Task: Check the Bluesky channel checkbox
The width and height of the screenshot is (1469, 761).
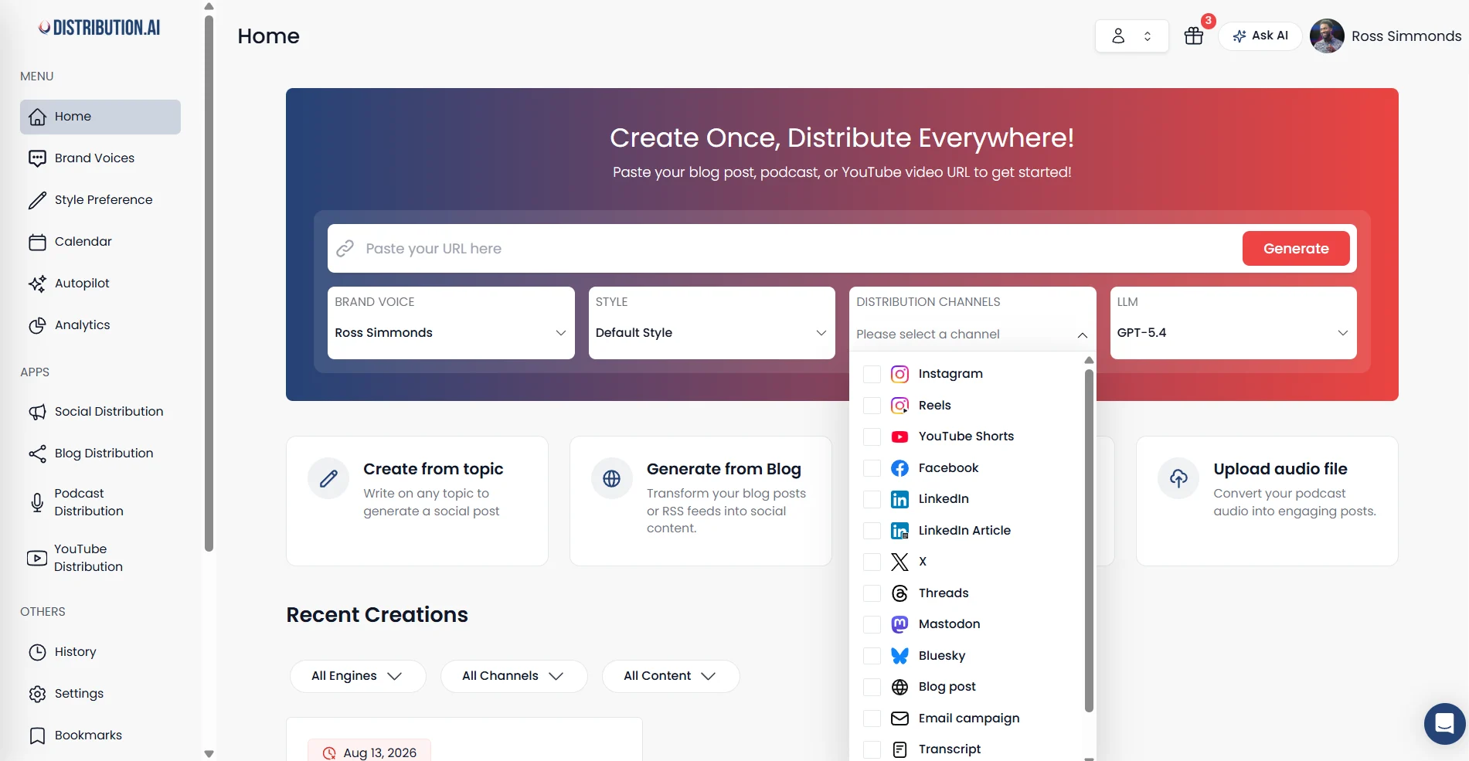Action: coord(872,656)
